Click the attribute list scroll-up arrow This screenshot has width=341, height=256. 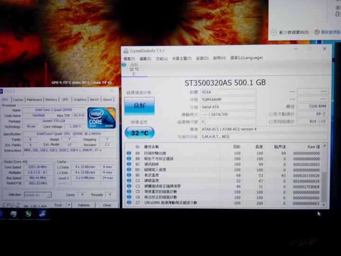point(324,146)
